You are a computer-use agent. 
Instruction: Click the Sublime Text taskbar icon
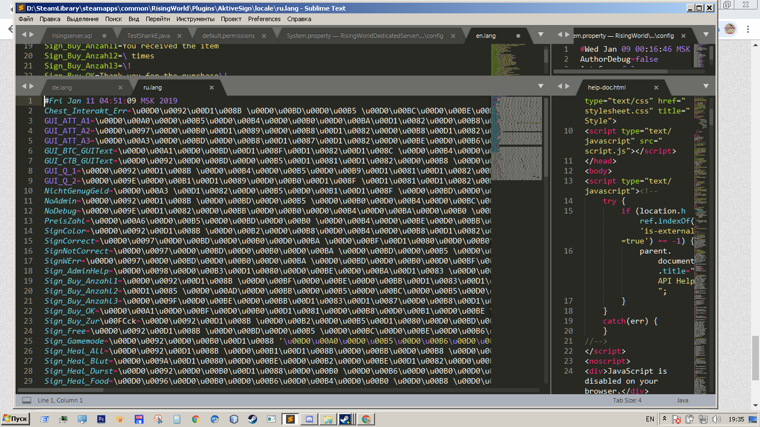[x=290, y=419]
